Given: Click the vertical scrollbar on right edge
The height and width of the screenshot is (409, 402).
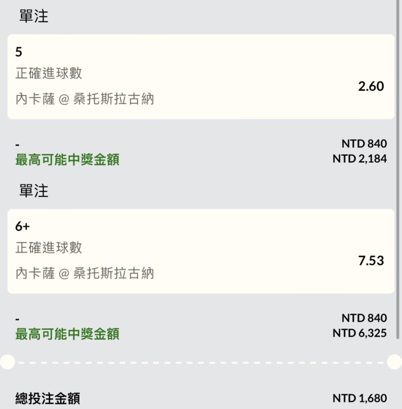Looking at the screenshot, I should (398, 170).
